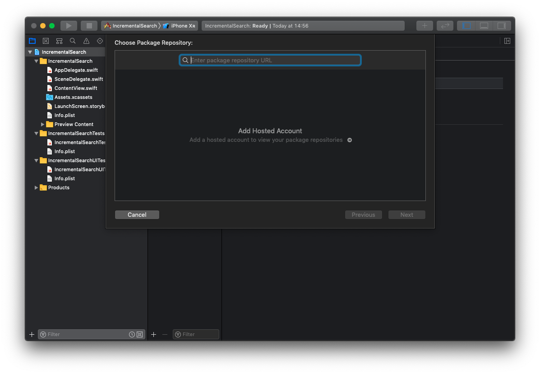Switch to the Symbol navigator
The height and width of the screenshot is (374, 540).
tap(59, 41)
